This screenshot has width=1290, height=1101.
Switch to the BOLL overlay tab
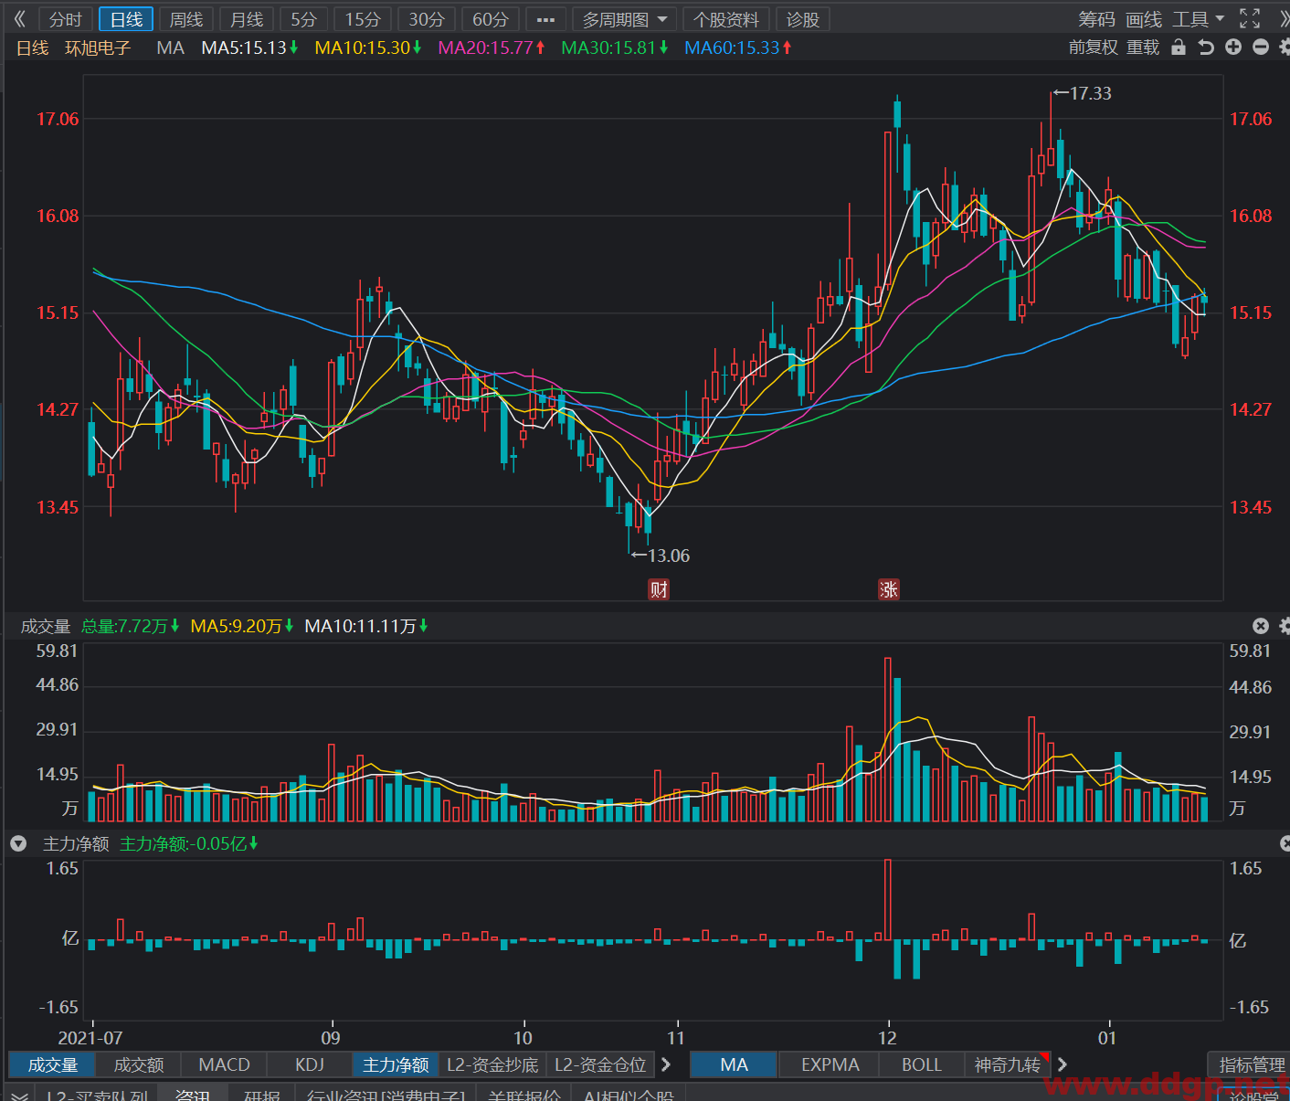921,1064
